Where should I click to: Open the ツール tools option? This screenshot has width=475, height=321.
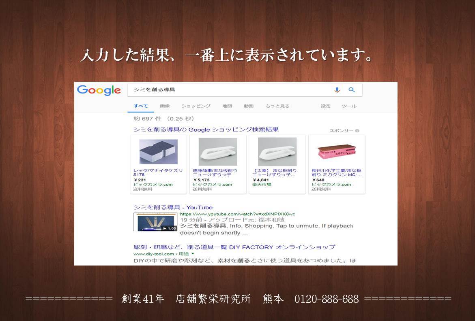click(x=349, y=106)
